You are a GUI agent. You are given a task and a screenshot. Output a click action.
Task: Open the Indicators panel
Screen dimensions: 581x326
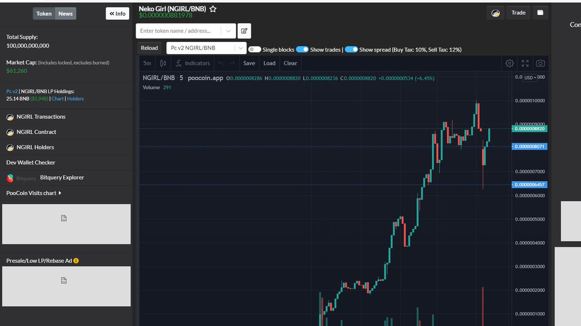tap(193, 63)
